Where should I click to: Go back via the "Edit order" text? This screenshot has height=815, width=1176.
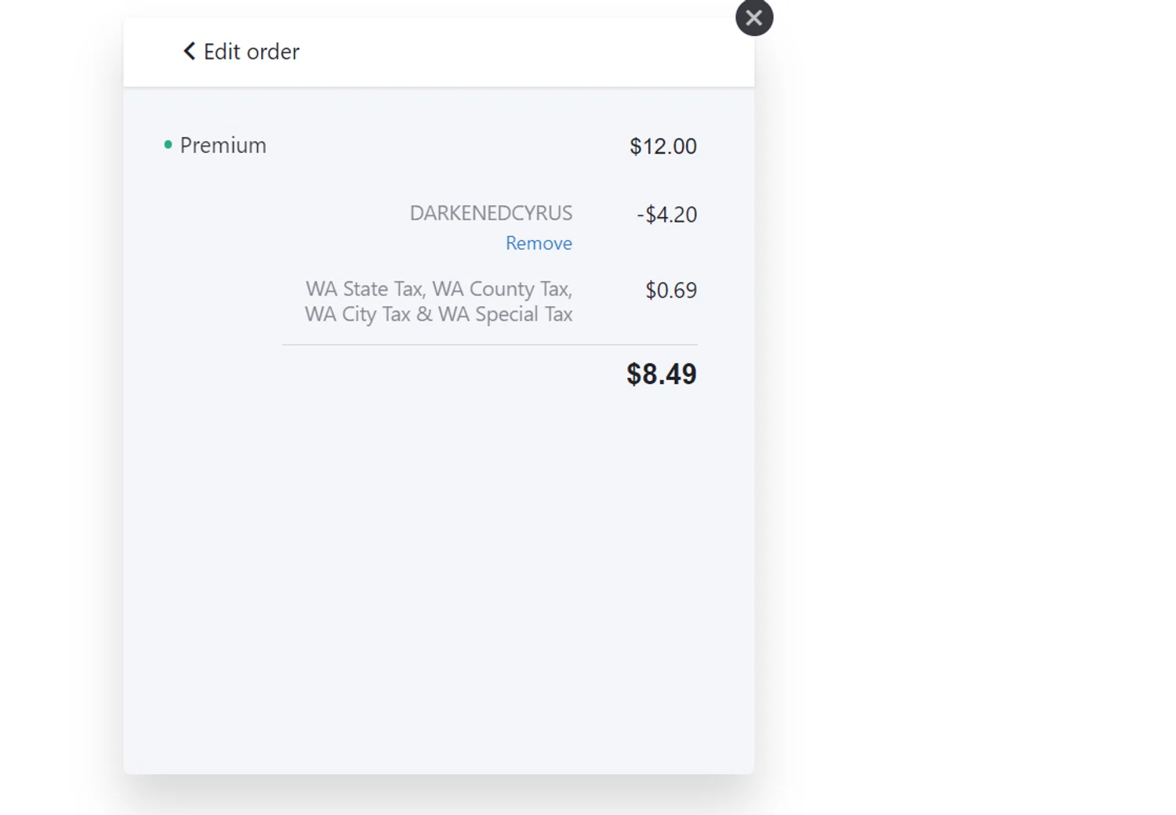point(251,52)
